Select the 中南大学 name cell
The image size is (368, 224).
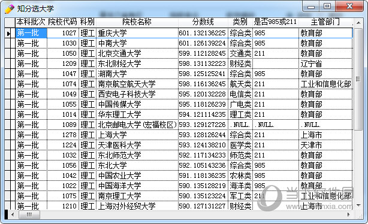point(137,43)
